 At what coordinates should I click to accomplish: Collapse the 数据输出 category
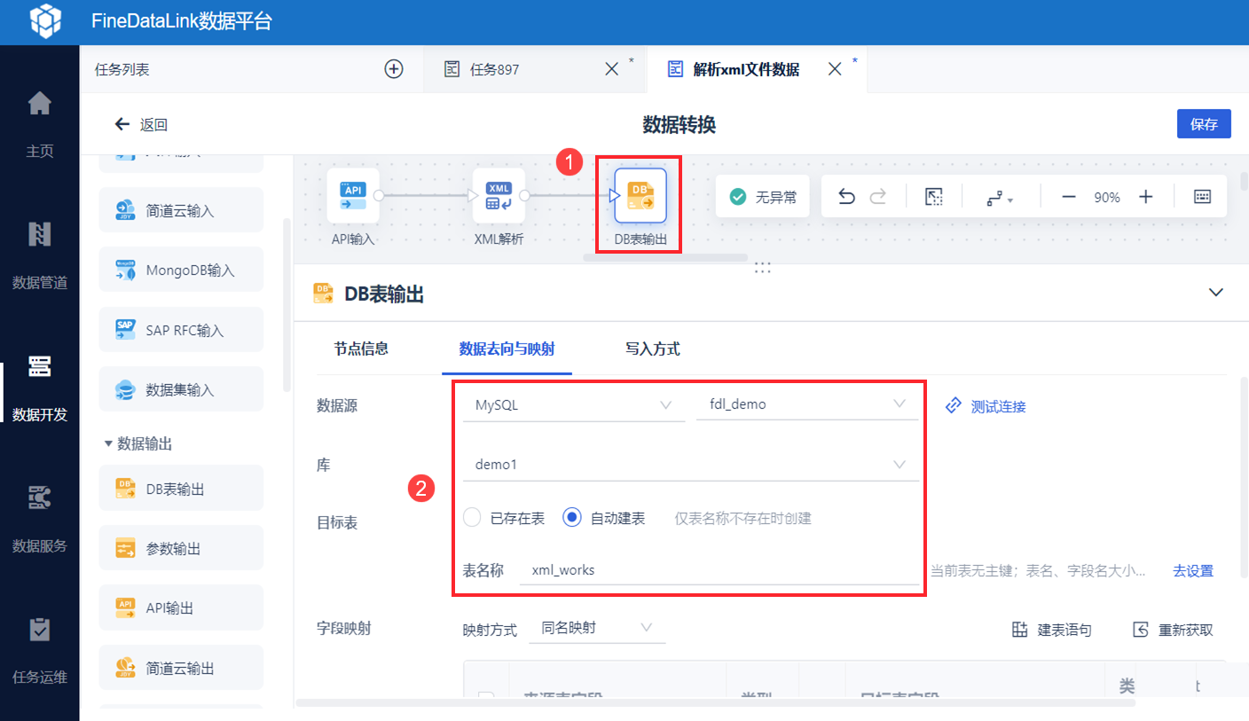(108, 443)
